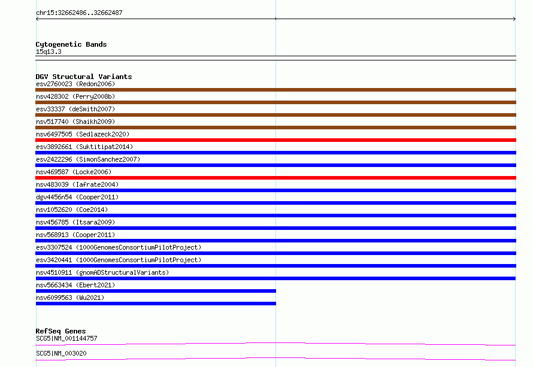533x367 pixels.
Task: Click the short blue bar for nsv5663434
Action: coord(156,291)
